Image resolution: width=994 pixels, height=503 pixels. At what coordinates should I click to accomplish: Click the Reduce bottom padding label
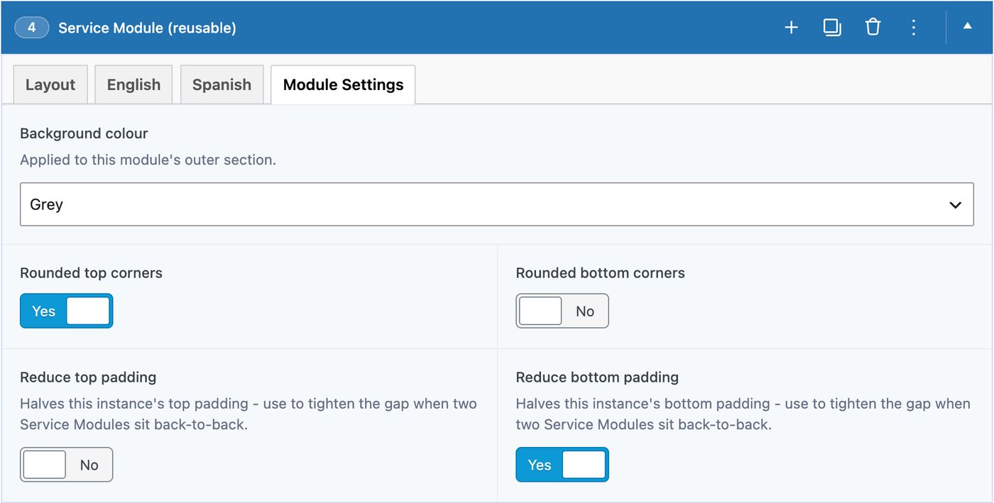tap(597, 377)
